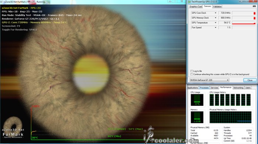The height and width of the screenshot is (144, 258).
Task: Click the GPU-Z title bar app icon
Action: point(189,1)
